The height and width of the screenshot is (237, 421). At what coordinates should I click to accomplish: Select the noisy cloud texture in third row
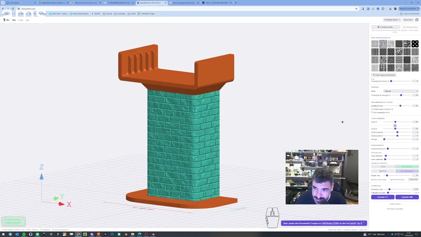click(x=383, y=60)
